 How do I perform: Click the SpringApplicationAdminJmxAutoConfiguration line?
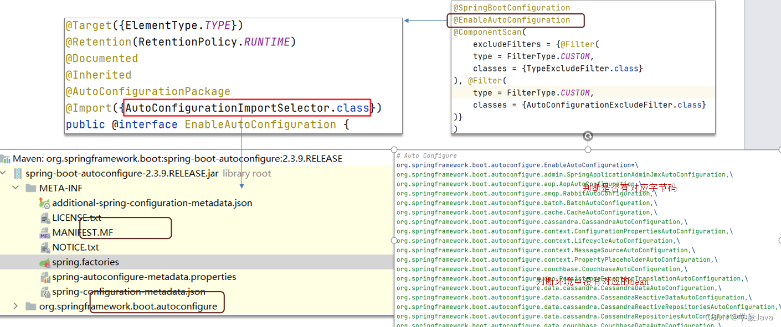point(564,175)
